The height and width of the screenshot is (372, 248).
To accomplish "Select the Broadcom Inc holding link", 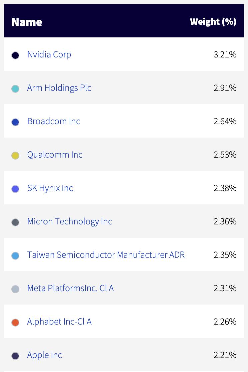I will [x=54, y=121].
